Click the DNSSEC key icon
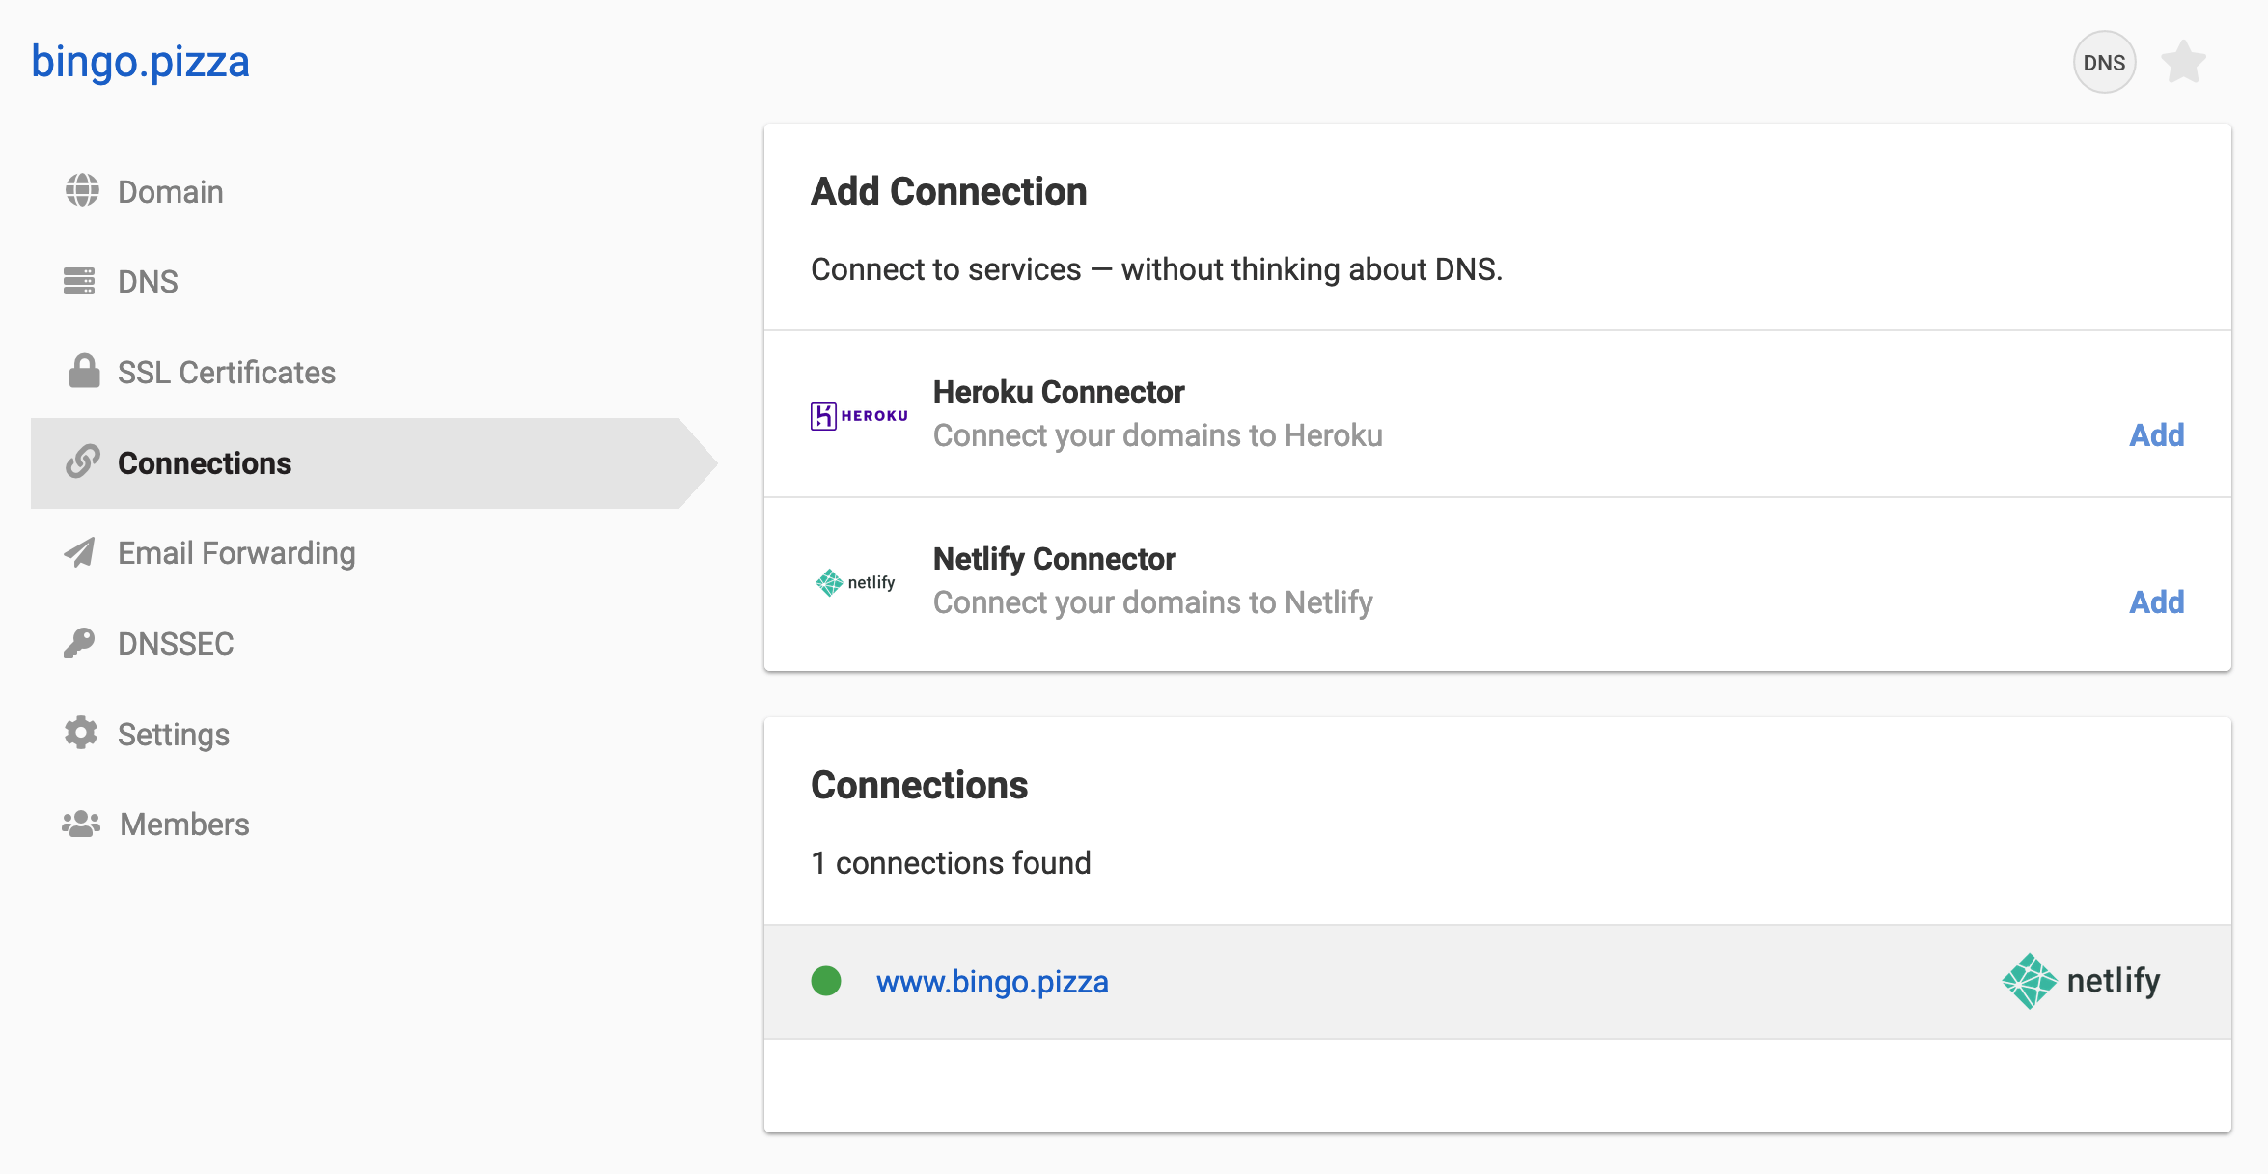The width and height of the screenshot is (2268, 1174). coord(82,644)
